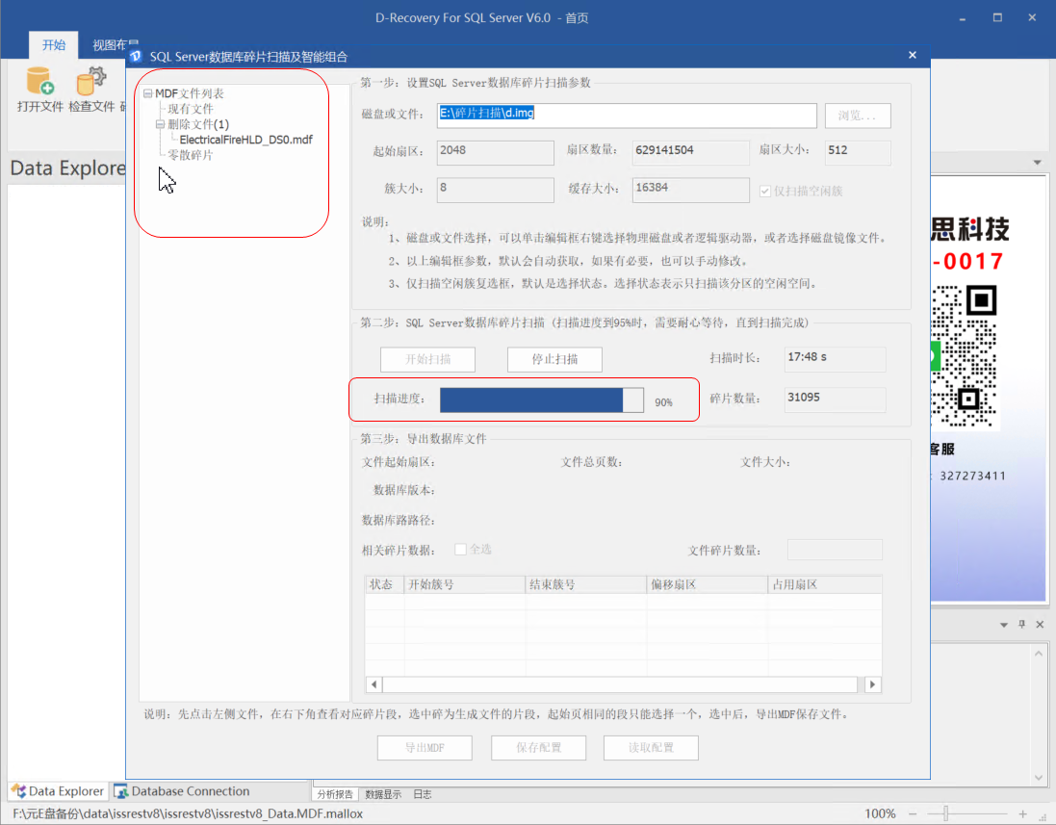Screen dimensions: 1056x825
Task: Click the 扇区数量 field showing 629141504
Action: pos(690,152)
